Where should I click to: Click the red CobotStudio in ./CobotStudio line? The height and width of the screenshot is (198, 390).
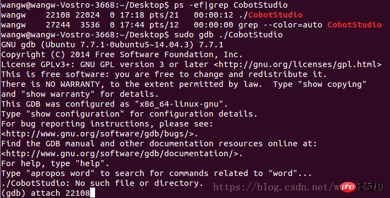(x=275, y=15)
